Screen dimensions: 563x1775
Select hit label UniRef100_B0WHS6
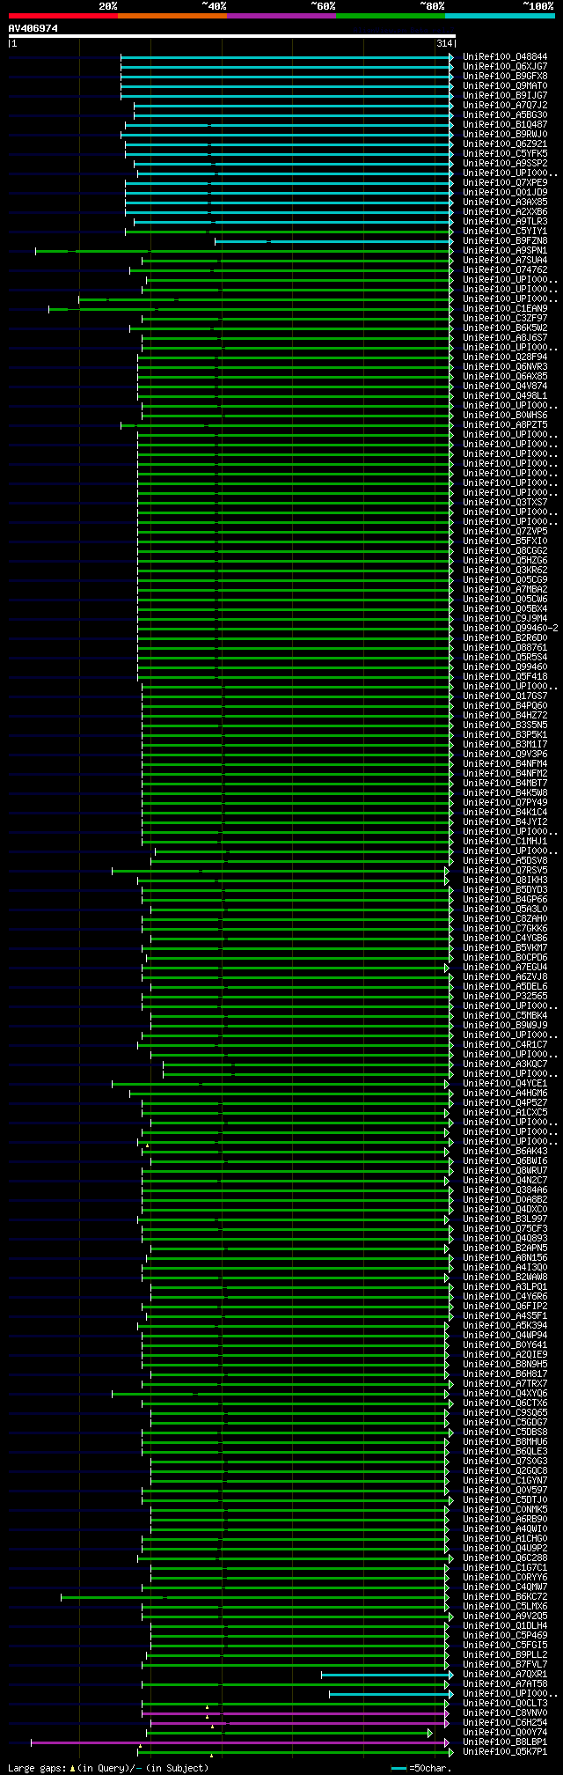pos(505,415)
